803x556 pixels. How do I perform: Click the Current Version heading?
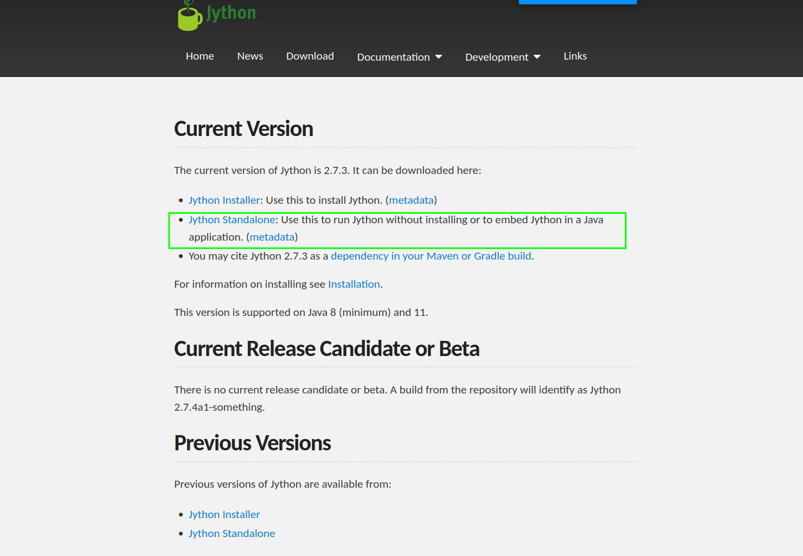point(243,129)
